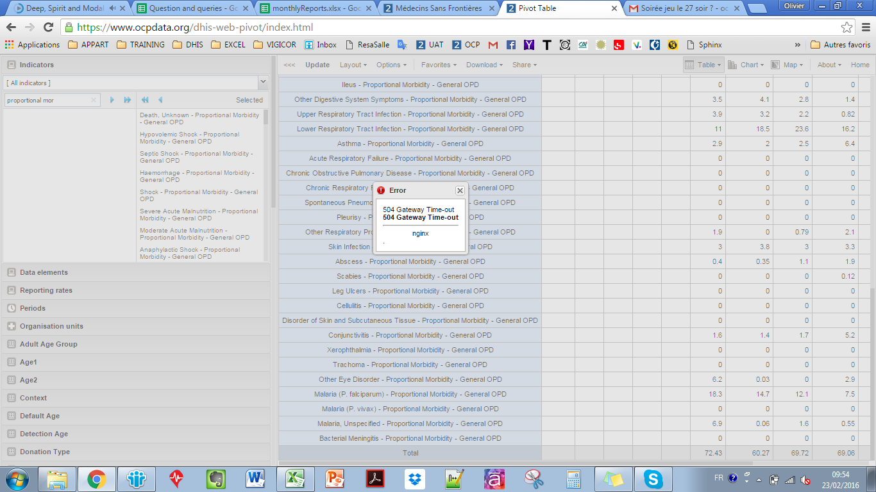876x492 pixels.
Task: Close the 504 Gateway Time-out error dialog
Action: [x=460, y=190]
